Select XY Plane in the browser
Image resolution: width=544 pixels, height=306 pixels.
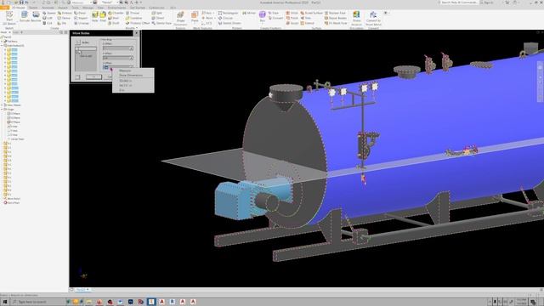point(14,122)
